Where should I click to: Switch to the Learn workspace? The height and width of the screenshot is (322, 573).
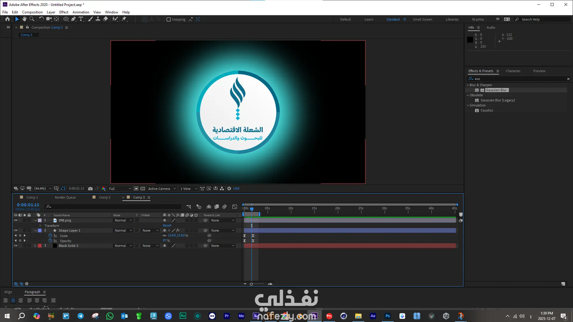(369, 19)
